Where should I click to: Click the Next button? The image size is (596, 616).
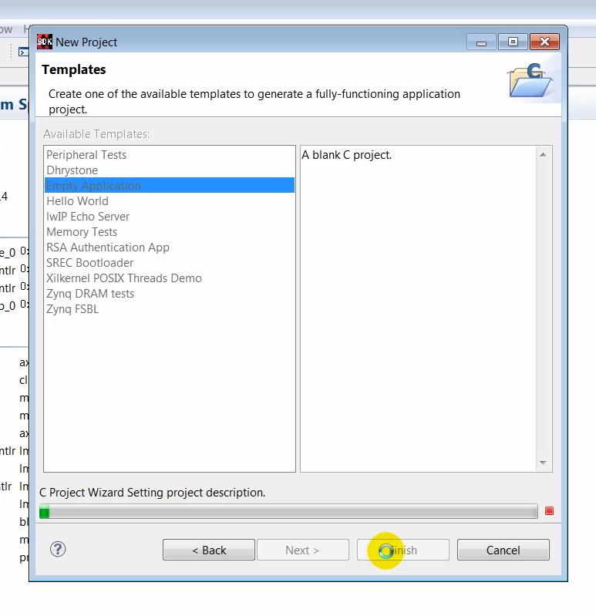[x=302, y=550]
